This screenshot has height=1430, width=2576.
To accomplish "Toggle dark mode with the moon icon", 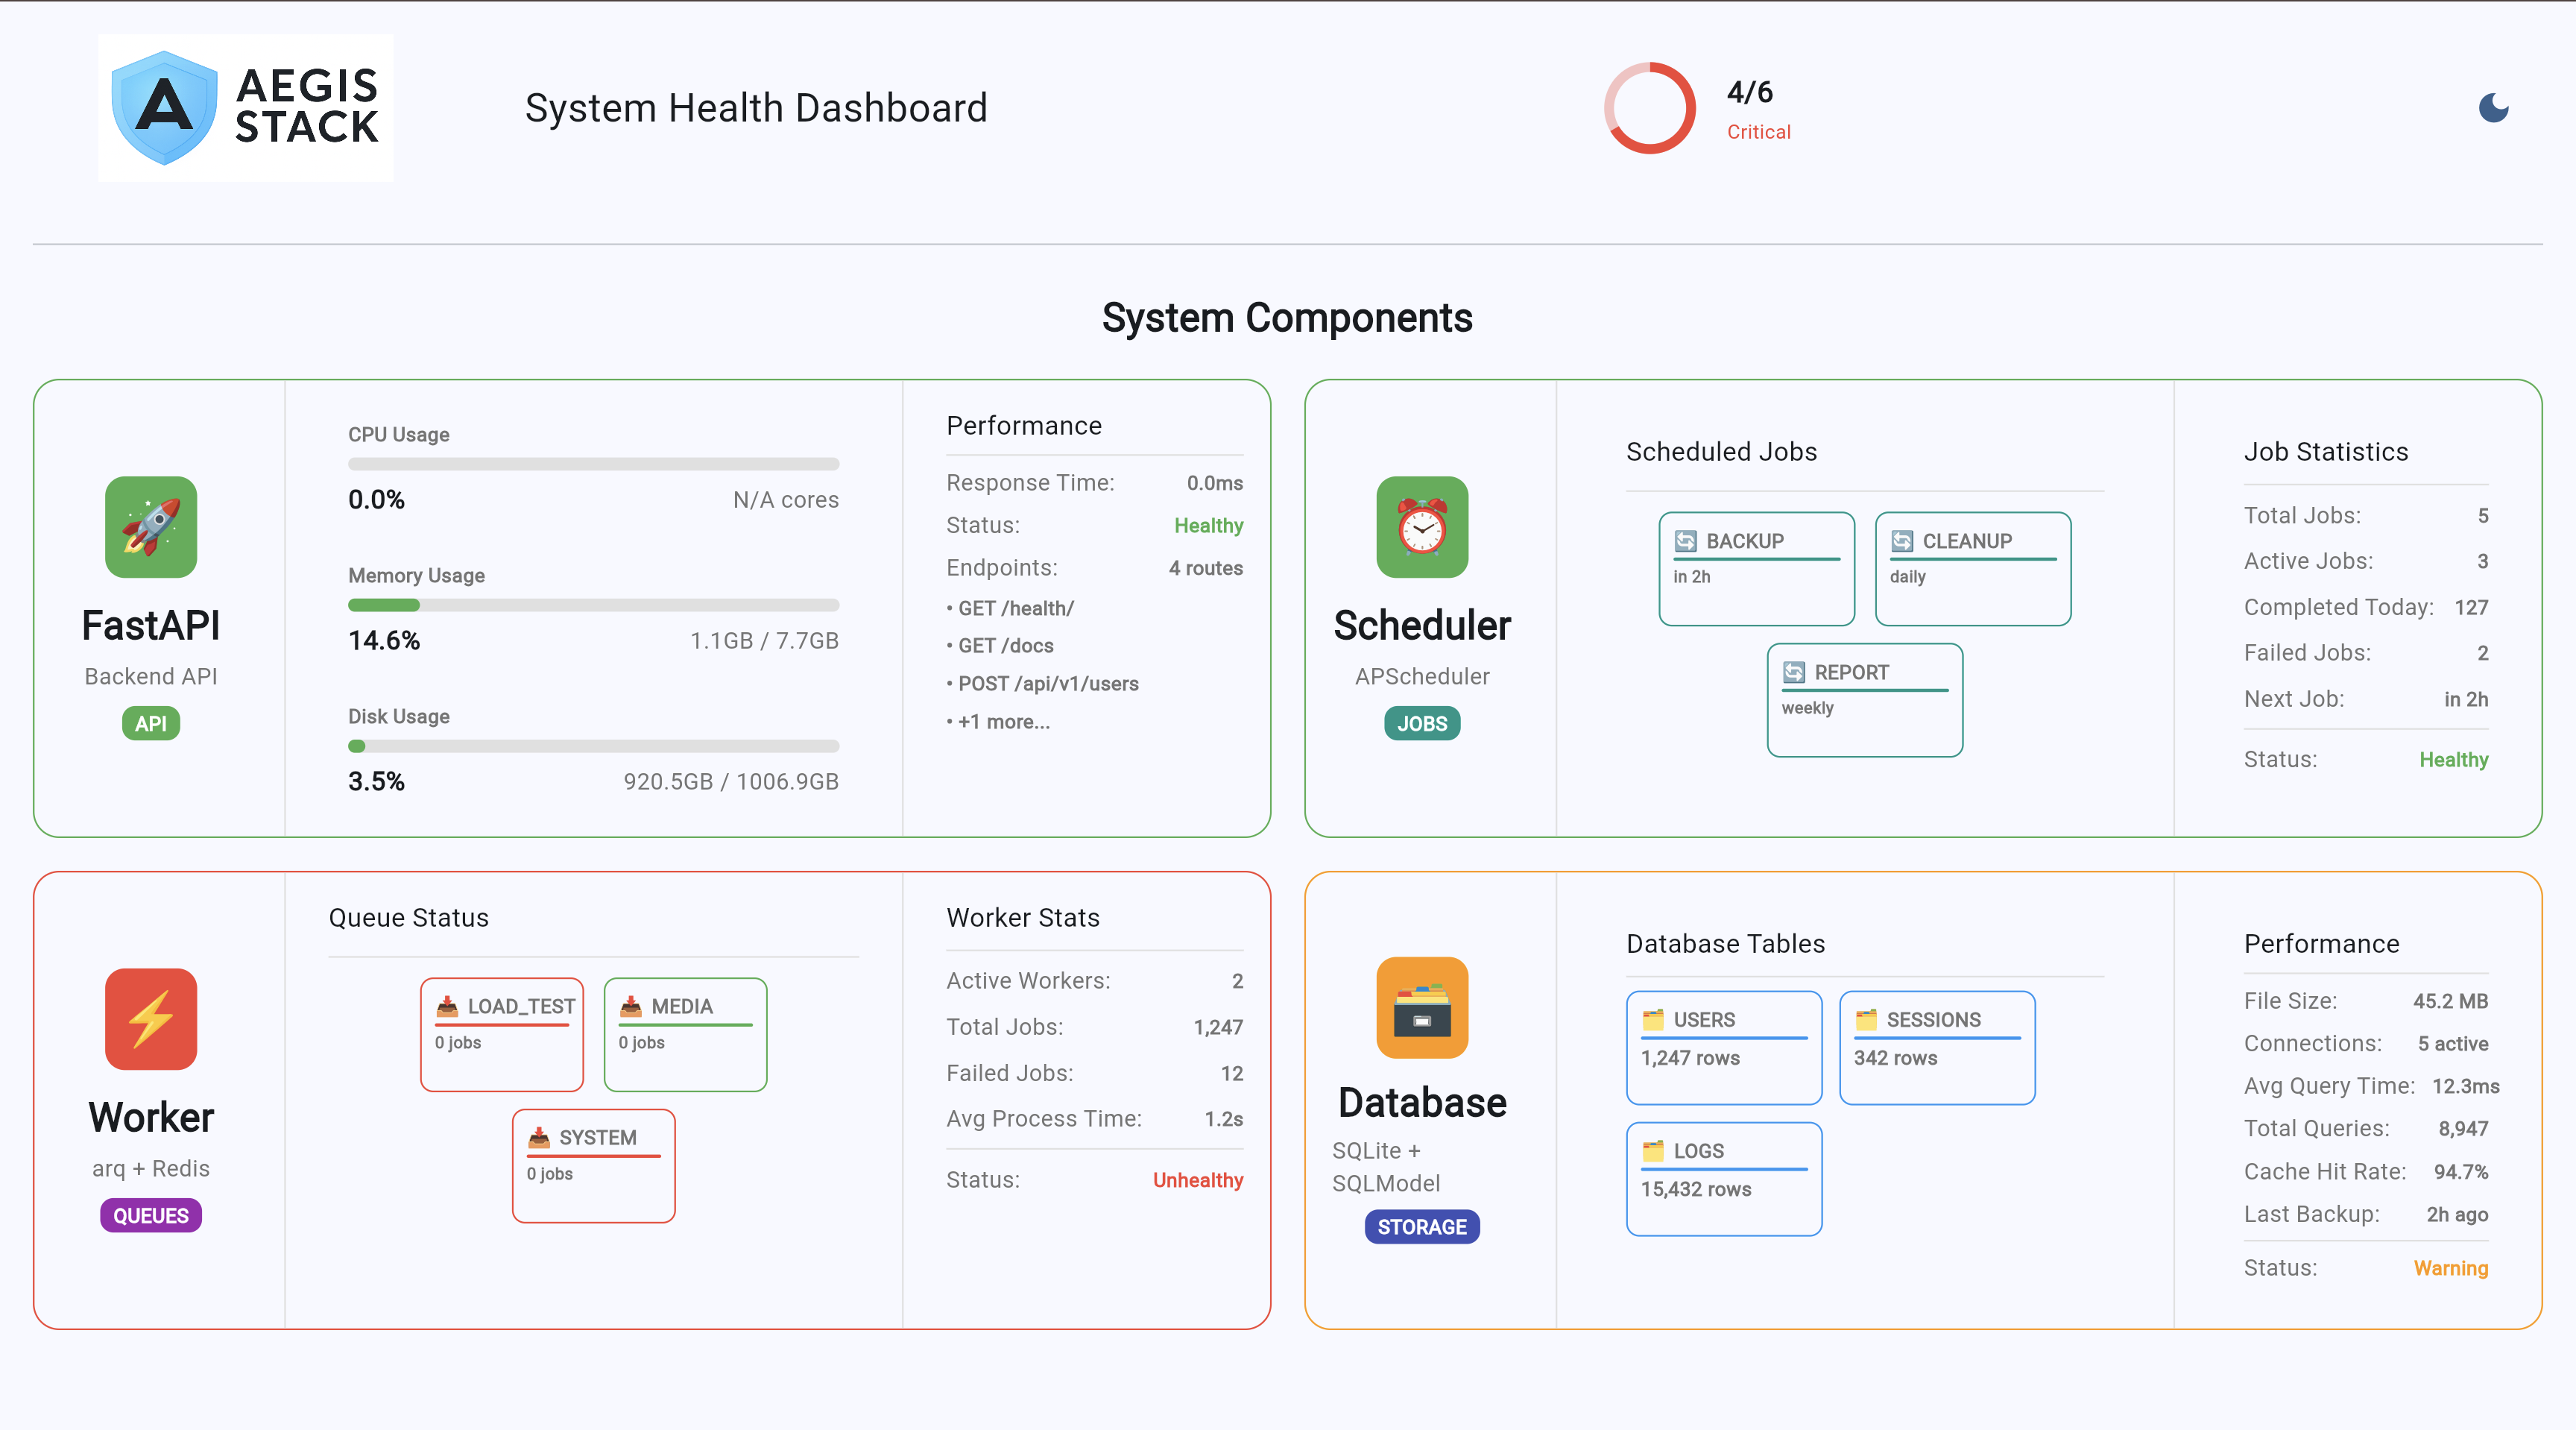I will point(2493,108).
